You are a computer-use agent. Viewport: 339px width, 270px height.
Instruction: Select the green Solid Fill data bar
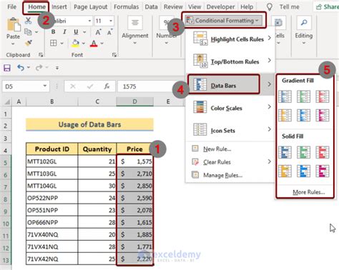tap(303, 152)
